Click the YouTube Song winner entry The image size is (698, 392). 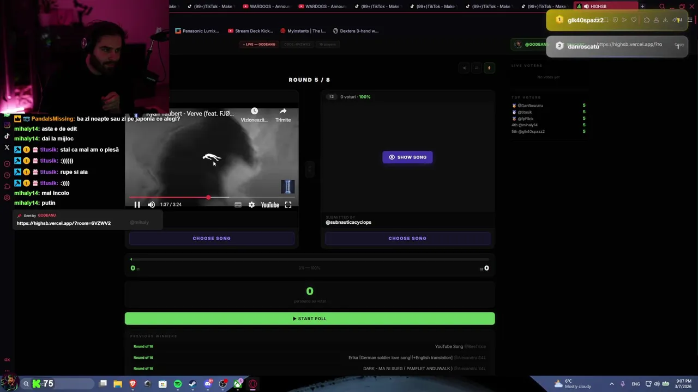pyautogui.click(x=449, y=347)
